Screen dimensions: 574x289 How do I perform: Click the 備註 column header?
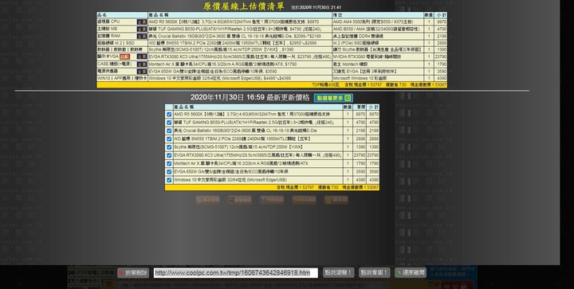click(378, 15)
